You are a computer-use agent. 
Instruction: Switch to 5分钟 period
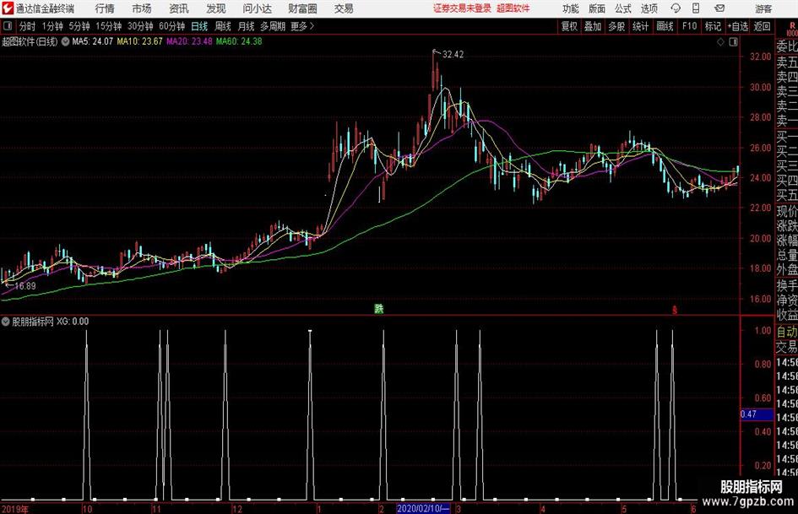[79, 26]
